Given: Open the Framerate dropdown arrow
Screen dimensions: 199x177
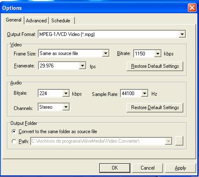Looking at the screenshot, I should [x=82, y=66].
